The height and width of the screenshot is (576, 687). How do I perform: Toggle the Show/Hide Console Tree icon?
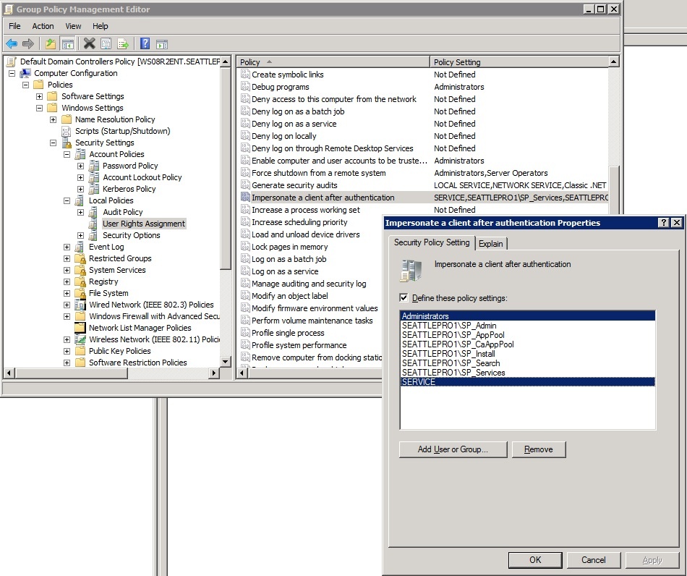67,44
